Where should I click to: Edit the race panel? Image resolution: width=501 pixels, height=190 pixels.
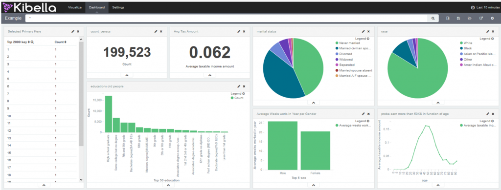pos(488,32)
